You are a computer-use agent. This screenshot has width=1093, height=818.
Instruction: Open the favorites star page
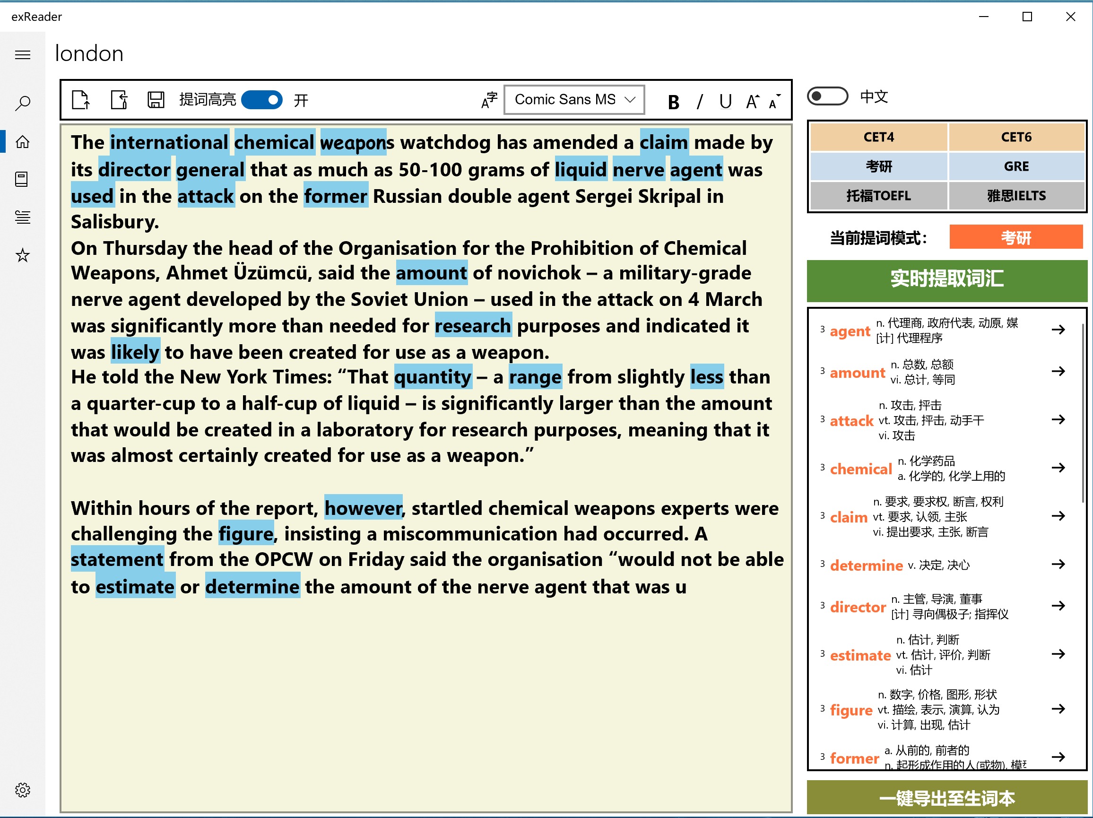23,255
